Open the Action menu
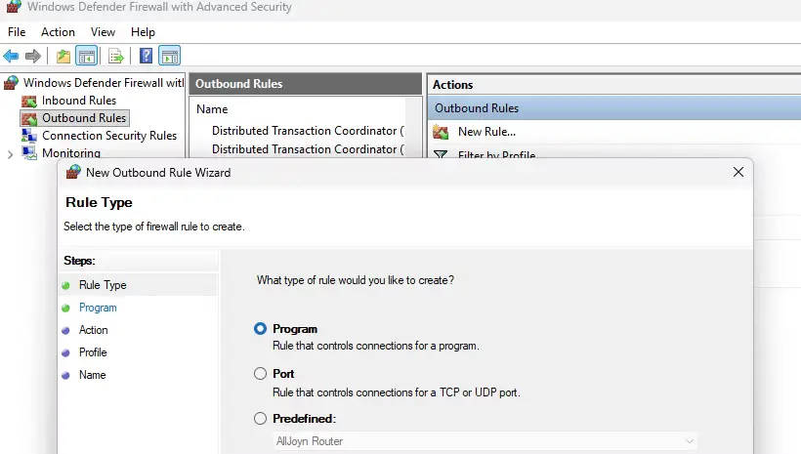 [x=58, y=32]
